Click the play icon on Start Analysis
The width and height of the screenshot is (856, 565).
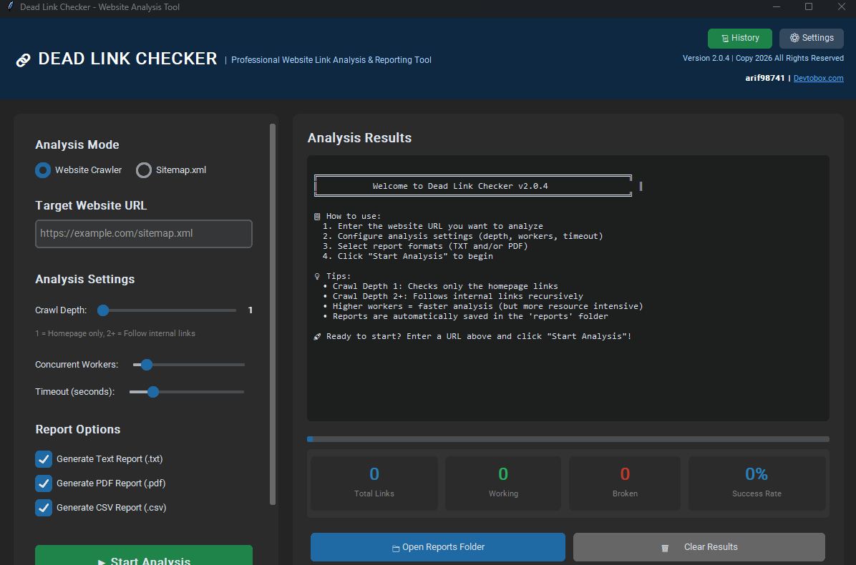click(104, 561)
